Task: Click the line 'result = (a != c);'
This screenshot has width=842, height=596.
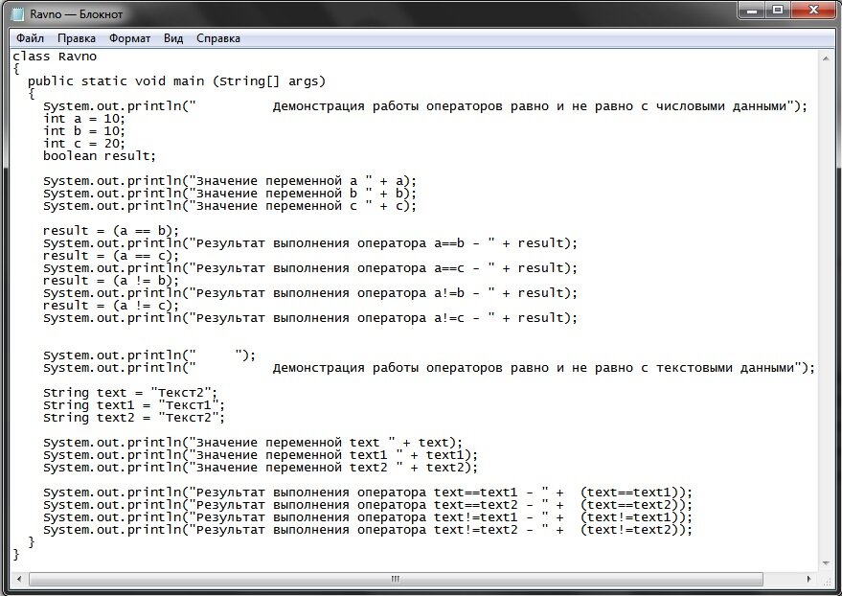Action: pyautogui.click(x=111, y=306)
